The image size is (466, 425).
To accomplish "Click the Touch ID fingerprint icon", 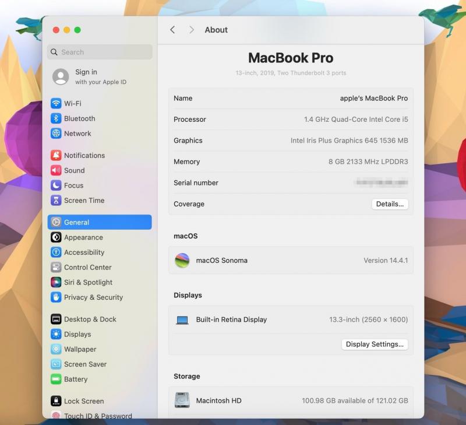I will click(x=56, y=415).
